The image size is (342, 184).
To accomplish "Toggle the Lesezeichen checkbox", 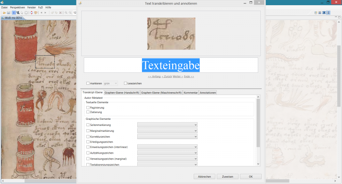I will (125, 83).
